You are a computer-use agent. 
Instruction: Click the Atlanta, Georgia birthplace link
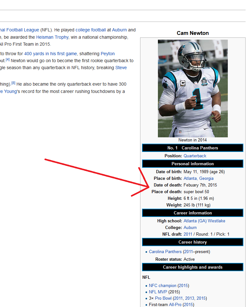click(199, 178)
